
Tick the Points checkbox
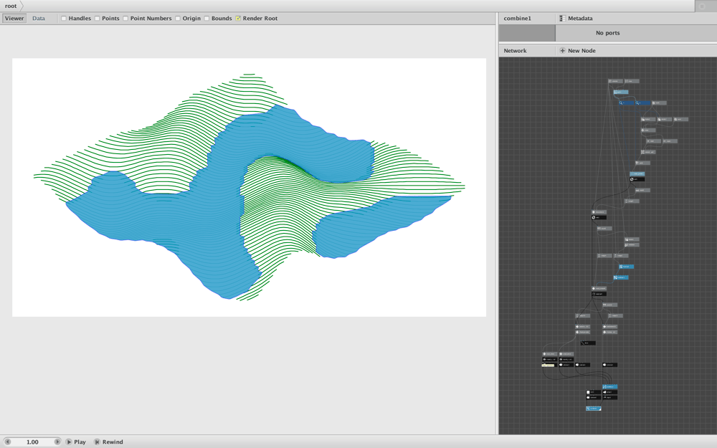(x=98, y=19)
